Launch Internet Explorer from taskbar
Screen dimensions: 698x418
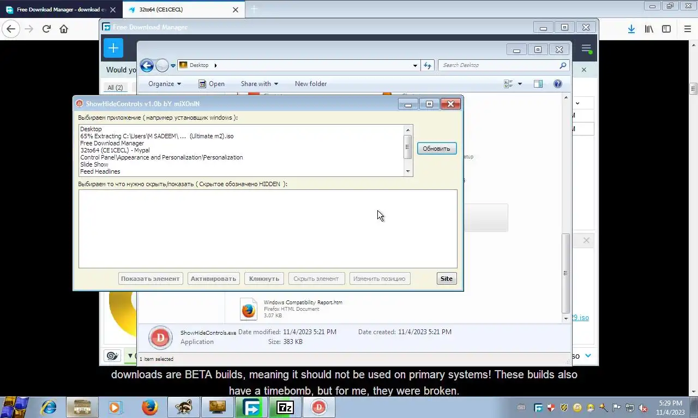pyautogui.click(x=49, y=407)
